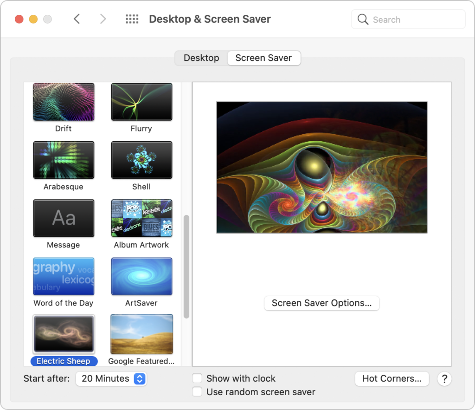The width and height of the screenshot is (475, 410).
Task: Select the Word of the Day saver
Action: [x=64, y=276]
